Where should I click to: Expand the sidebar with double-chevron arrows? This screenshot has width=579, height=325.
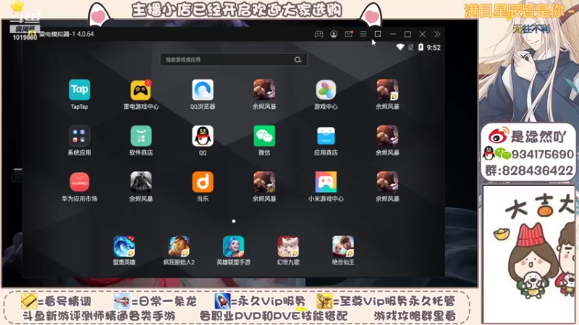pos(437,34)
